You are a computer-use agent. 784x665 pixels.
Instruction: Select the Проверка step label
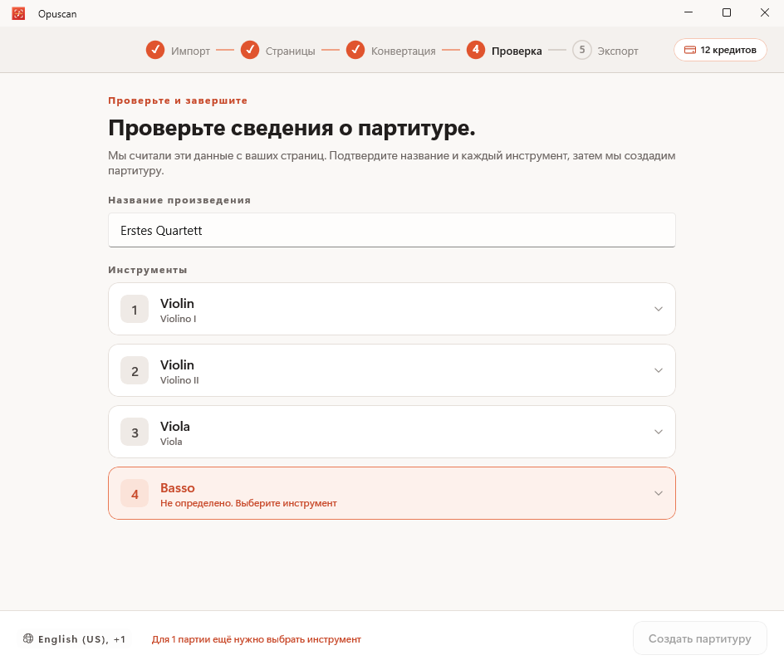(x=517, y=51)
